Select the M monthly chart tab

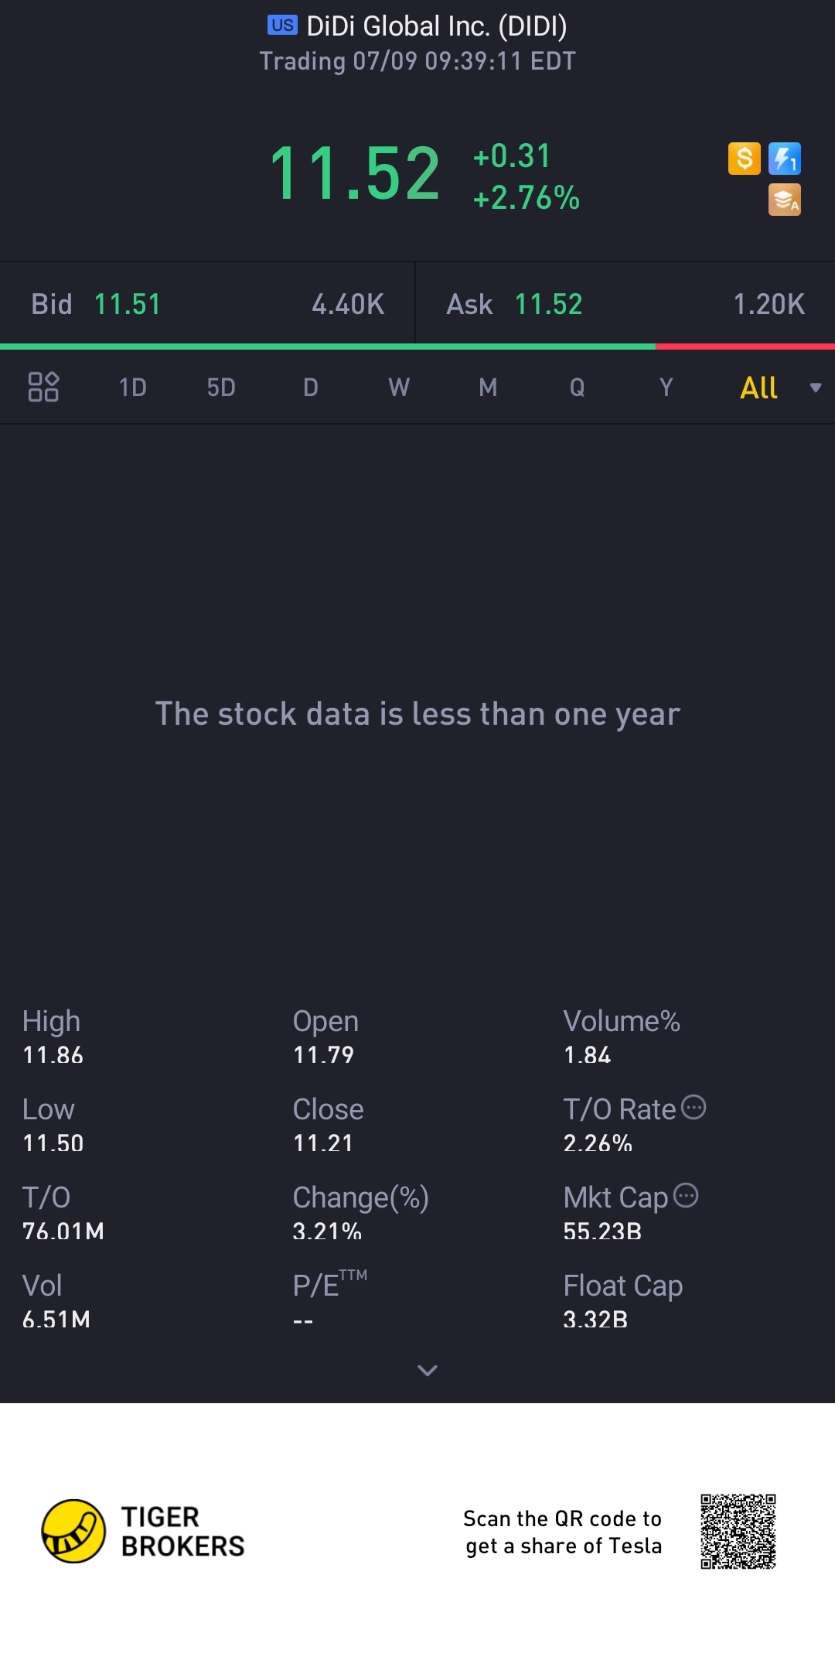tap(488, 388)
